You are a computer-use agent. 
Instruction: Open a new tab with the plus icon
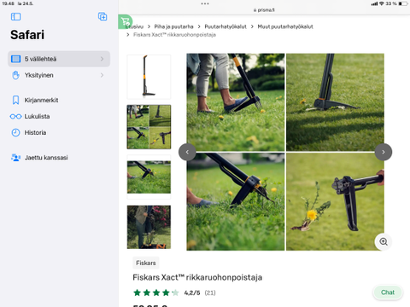102,16
